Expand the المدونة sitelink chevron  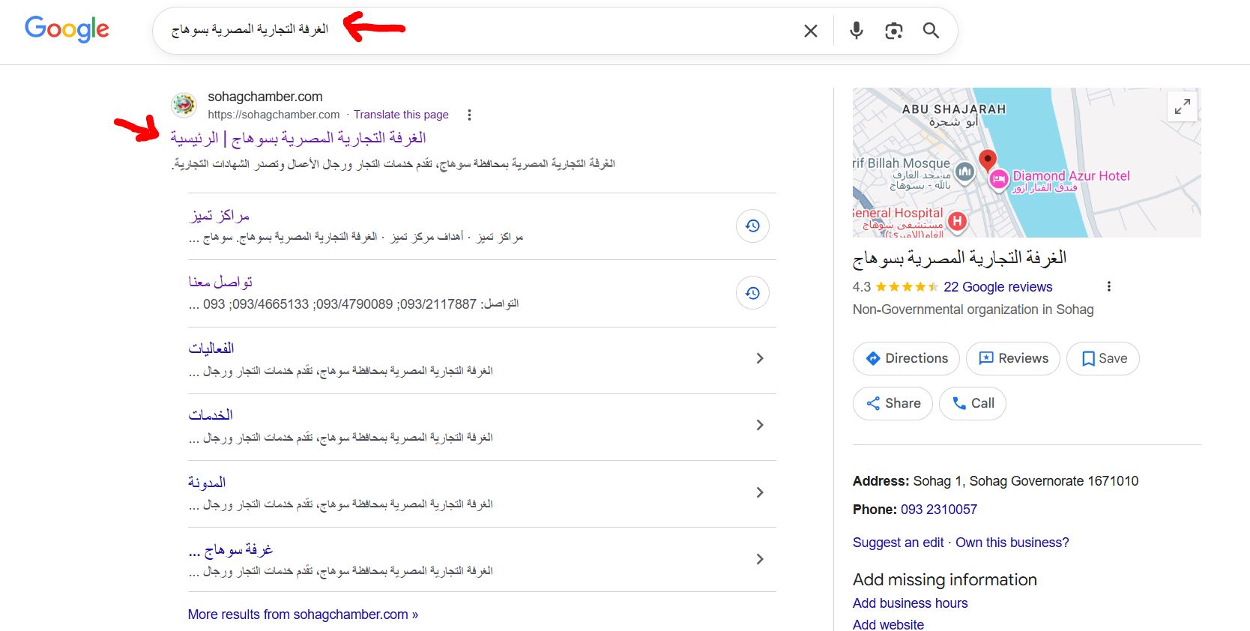759,492
